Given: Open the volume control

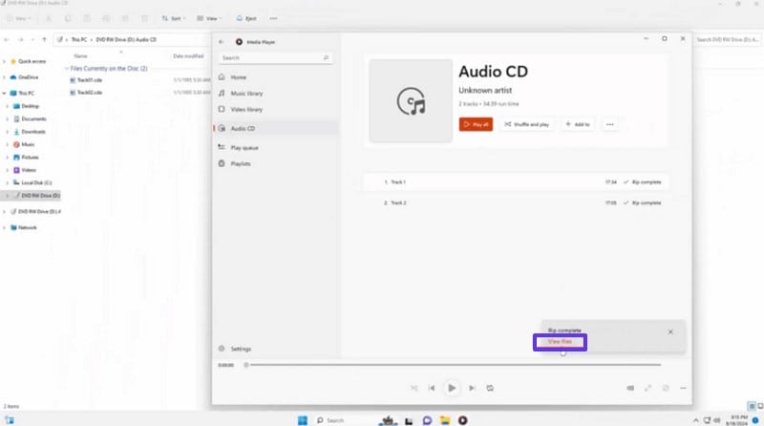Looking at the screenshot, I should point(630,388).
